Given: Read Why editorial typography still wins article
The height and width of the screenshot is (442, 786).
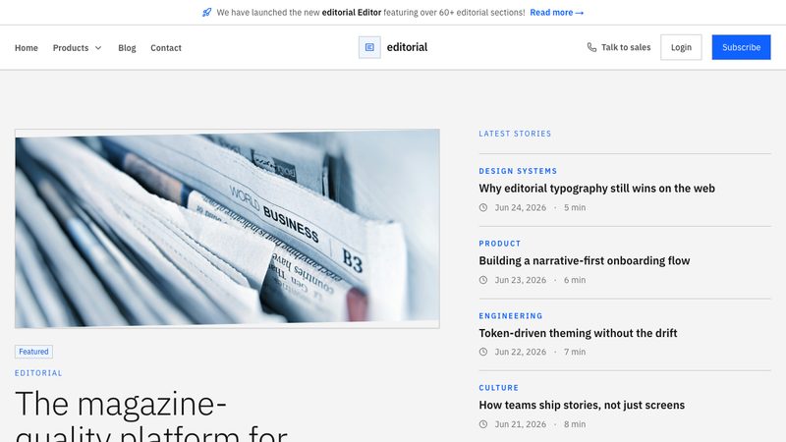Looking at the screenshot, I should (596, 189).
